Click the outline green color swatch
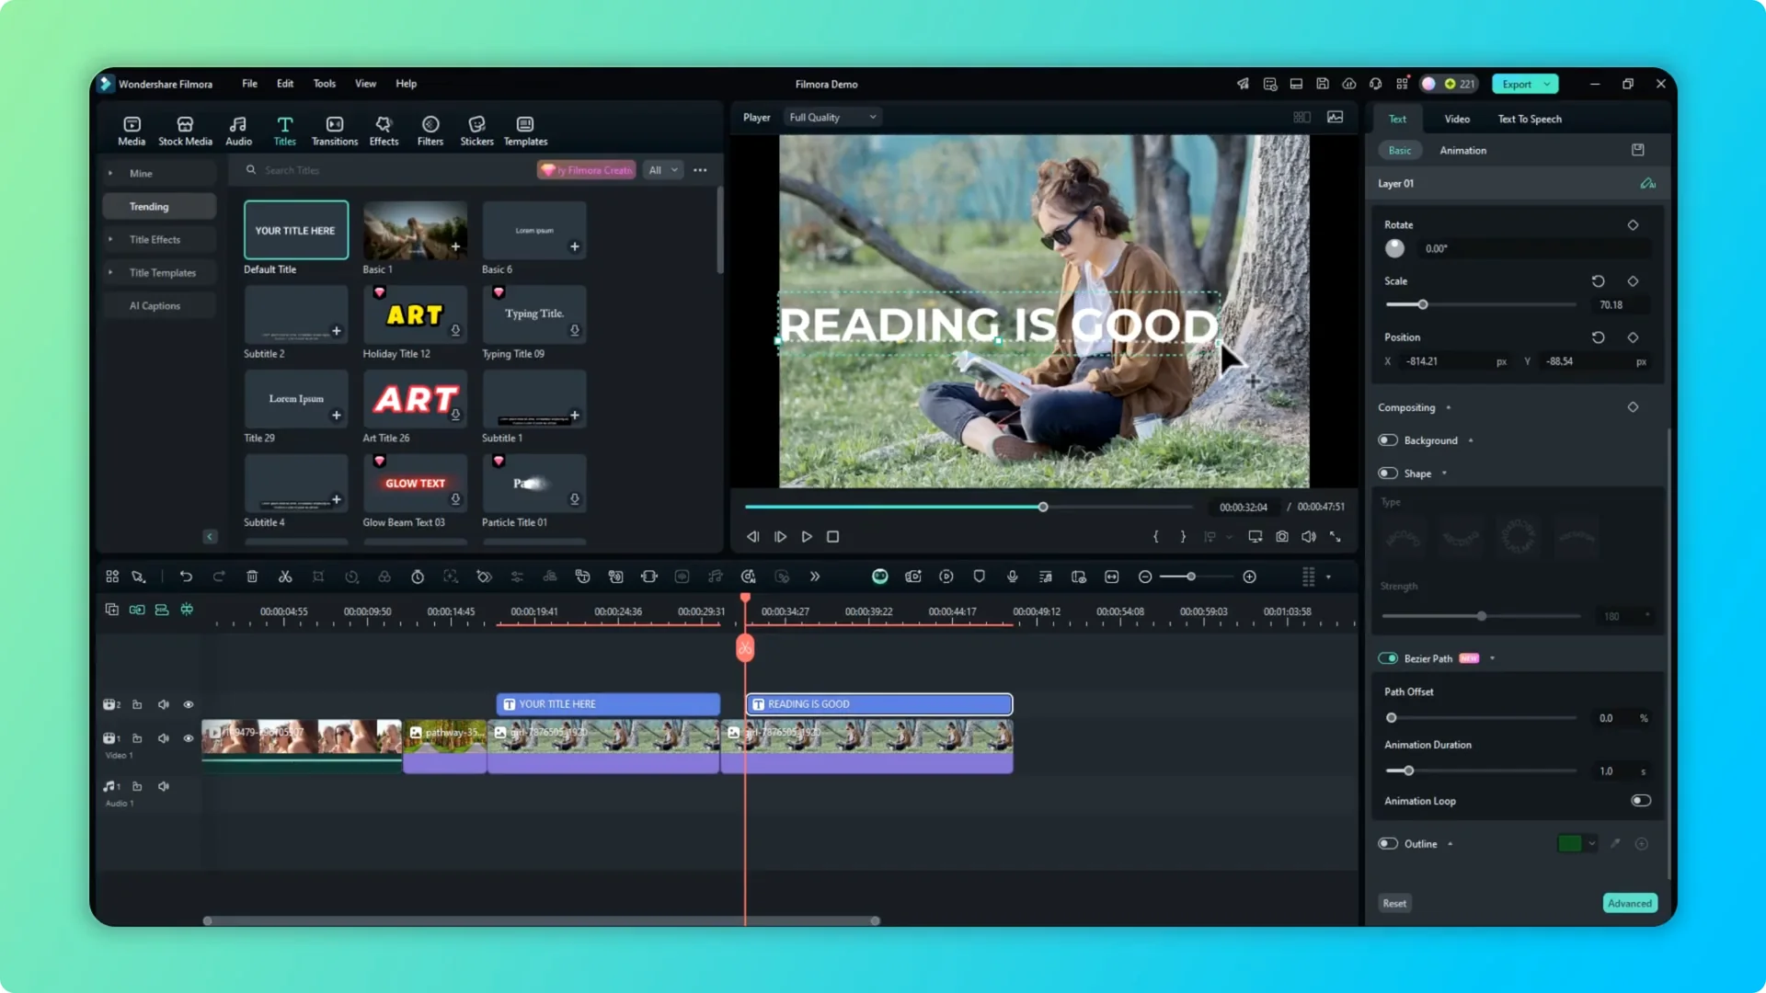The height and width of the screenshot is (993, 1766). (1570, 844)
